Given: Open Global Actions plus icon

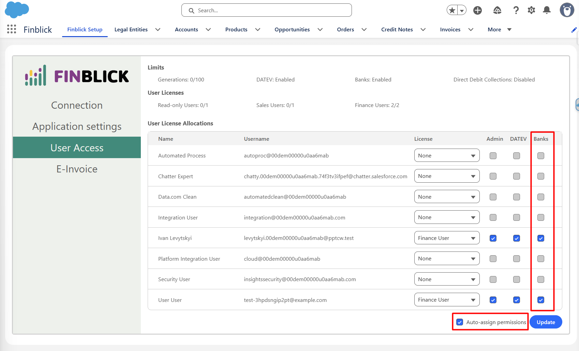Looking at the screenshot, I should pyautogui.click(x=477, y=10).
